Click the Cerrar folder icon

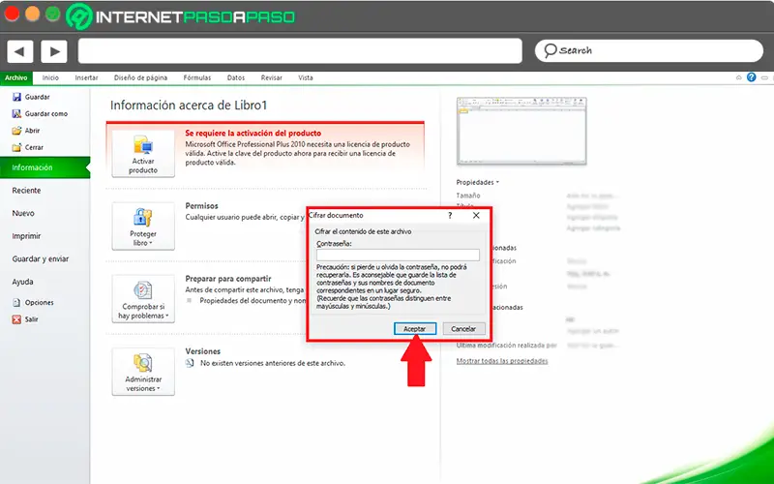point(16,148)
